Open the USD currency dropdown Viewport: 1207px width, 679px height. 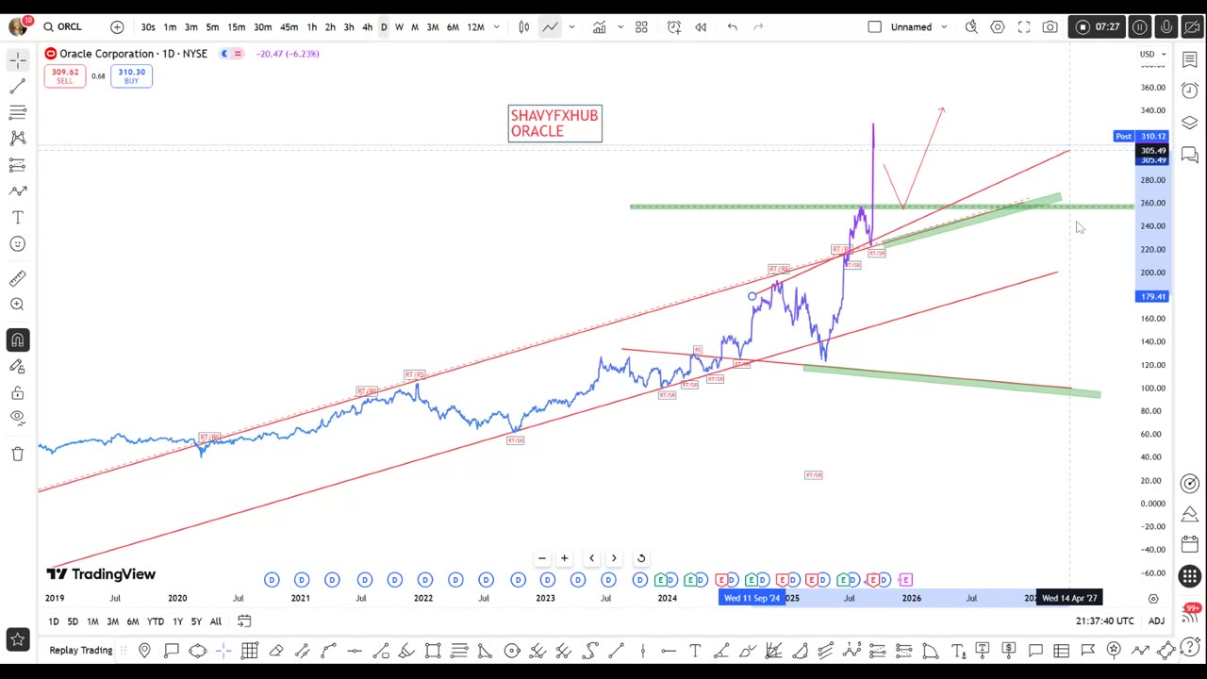[1152, 54]
